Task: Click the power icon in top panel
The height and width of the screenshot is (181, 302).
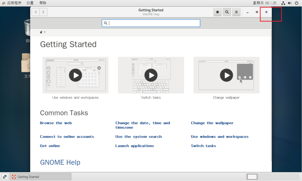Action: click(x=297, y=3)
